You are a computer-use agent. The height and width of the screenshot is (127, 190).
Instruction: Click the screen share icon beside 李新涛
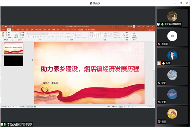[x=158, y=24]
